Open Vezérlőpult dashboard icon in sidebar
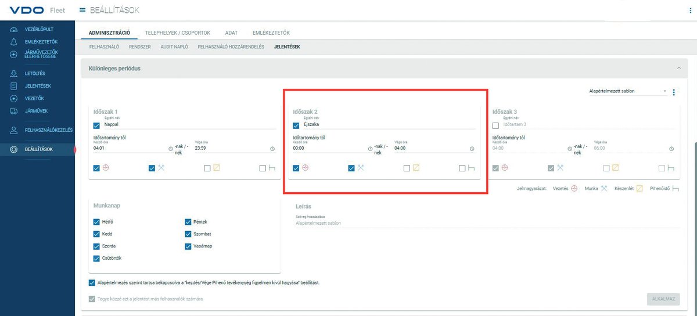Image resolution: width=697 pixels, height=316 pixels. (x=14, y=29)
